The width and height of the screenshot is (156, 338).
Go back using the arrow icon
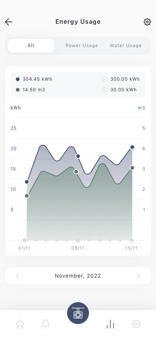click(9, 22)
